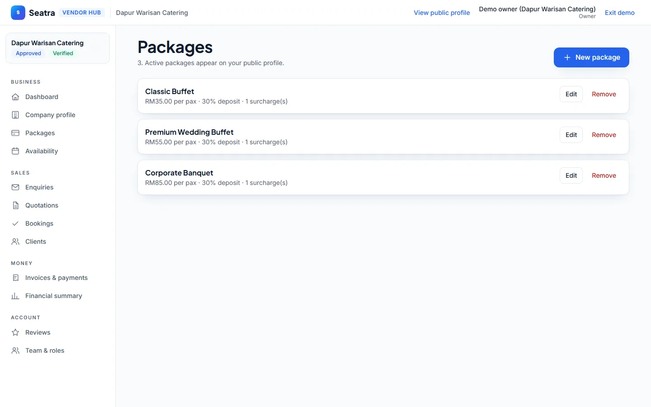This screenshot has width=651, height=407.
Task: Click the Seatra brand name
Action: 42,13
